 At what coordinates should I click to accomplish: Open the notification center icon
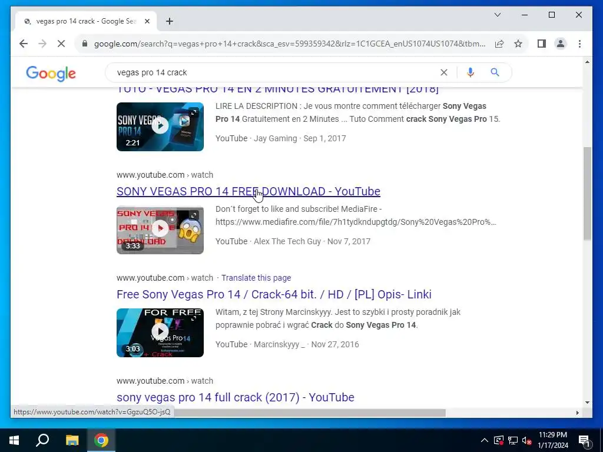[x=584, y=441]
